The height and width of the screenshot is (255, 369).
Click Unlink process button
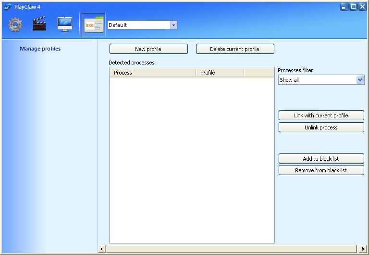(x=321, y=127)
